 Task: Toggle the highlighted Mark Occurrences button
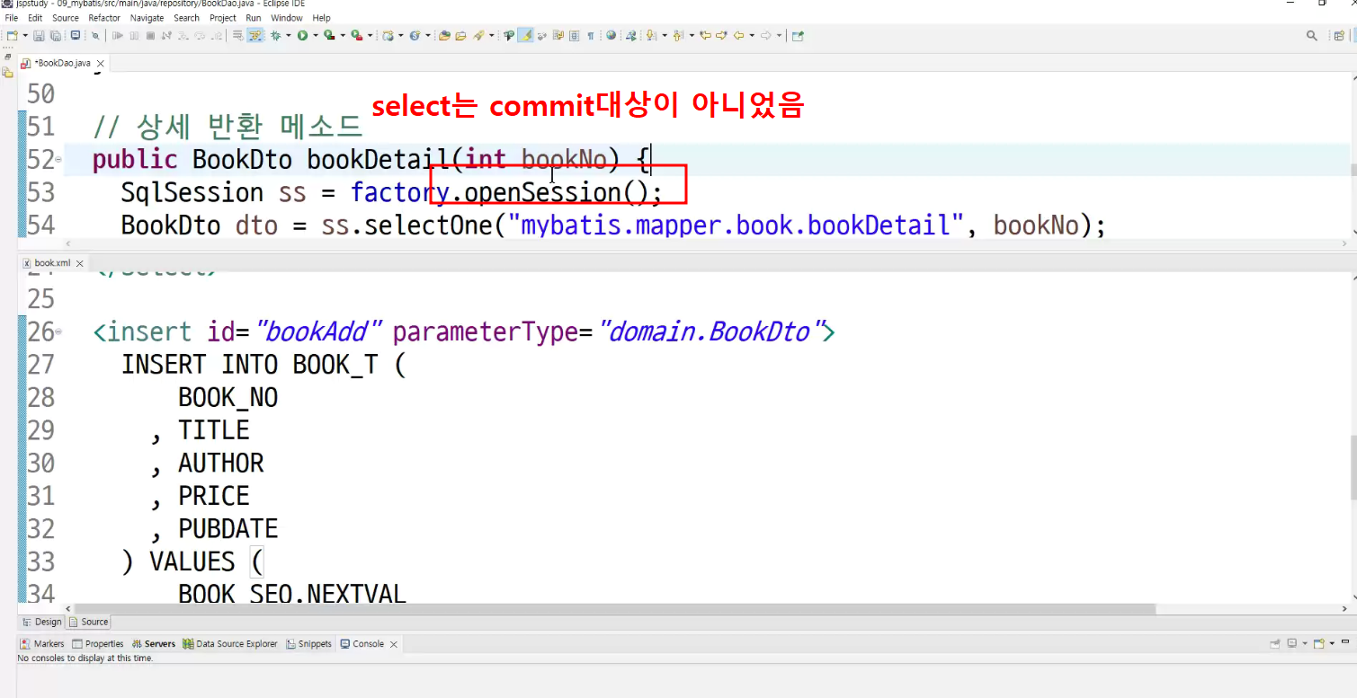(x=525, y=36)
